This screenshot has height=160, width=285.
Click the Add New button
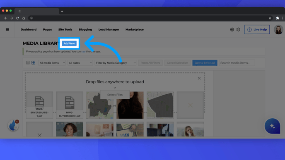point(69,43)
